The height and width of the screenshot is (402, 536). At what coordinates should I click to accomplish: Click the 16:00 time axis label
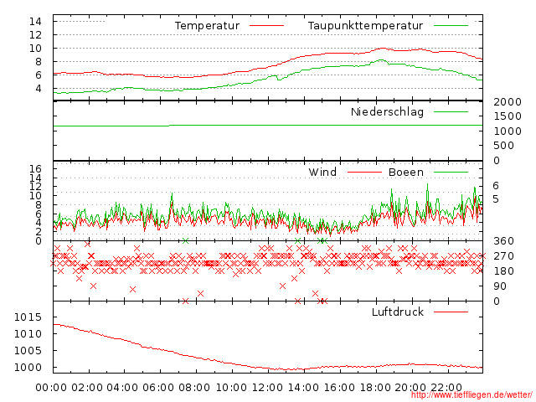click(339, 388)
